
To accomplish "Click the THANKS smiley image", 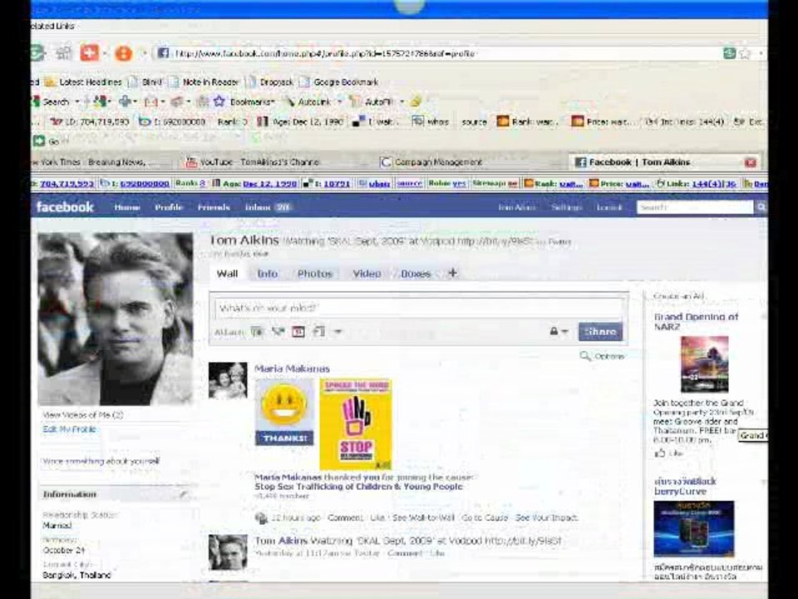I will [x=284, y=413].
